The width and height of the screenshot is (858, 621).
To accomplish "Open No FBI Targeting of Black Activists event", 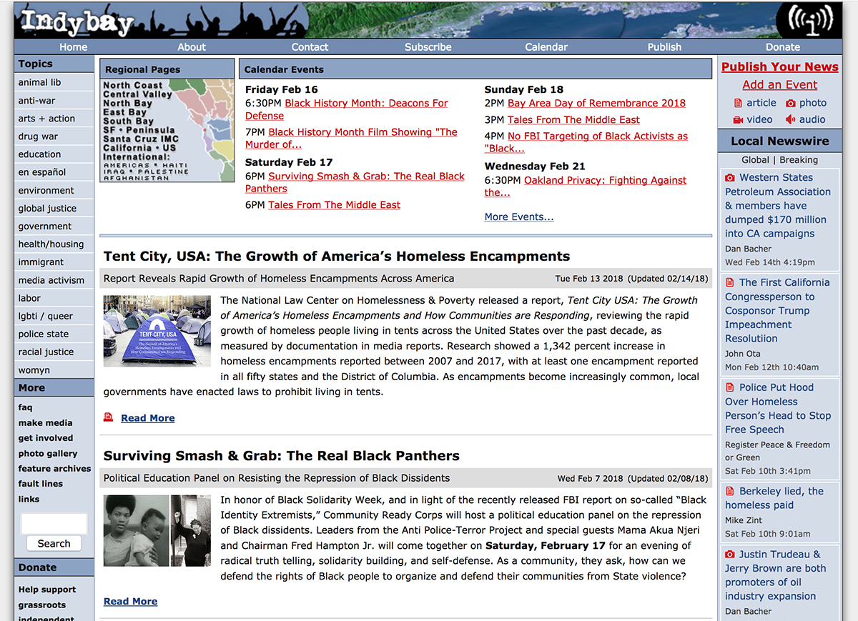I will click(x=586, y=142).
